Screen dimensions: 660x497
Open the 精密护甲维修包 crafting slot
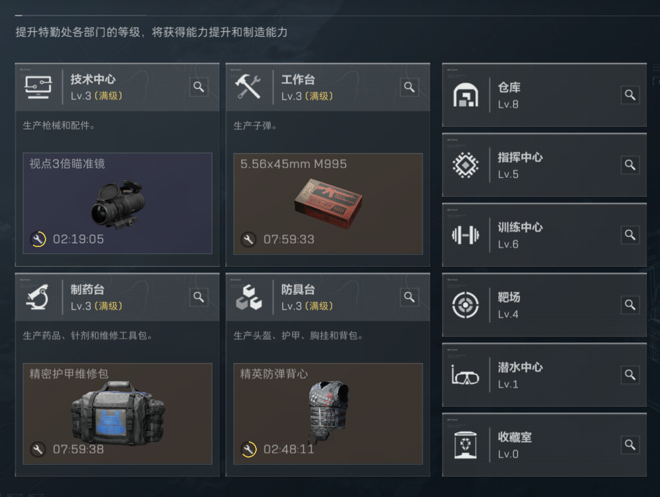(x=117, y=414)
